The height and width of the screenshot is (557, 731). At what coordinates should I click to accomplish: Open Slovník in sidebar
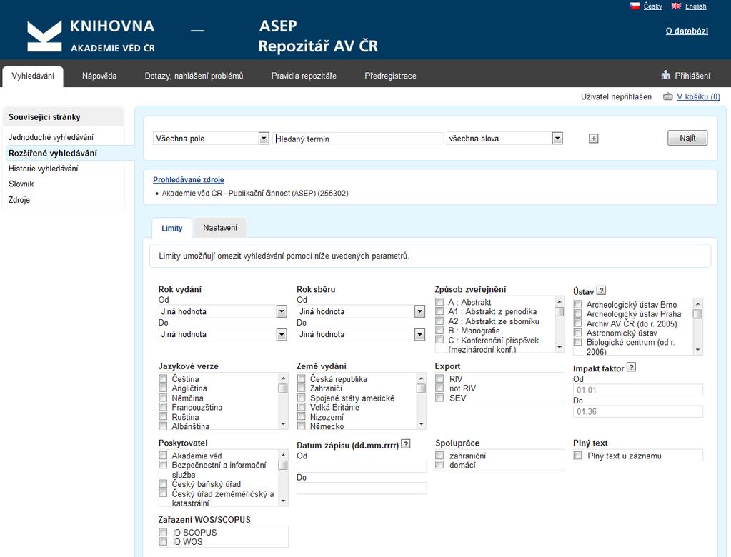(x=21, y=184)
